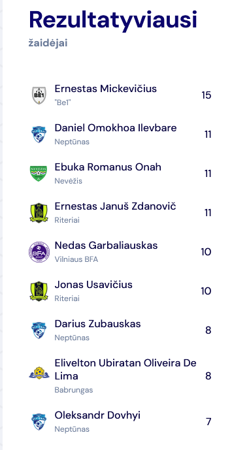
Task: Click the Riteriai crest beside Ernestas Januš Zdanovič
Action: tap(39, 213)
